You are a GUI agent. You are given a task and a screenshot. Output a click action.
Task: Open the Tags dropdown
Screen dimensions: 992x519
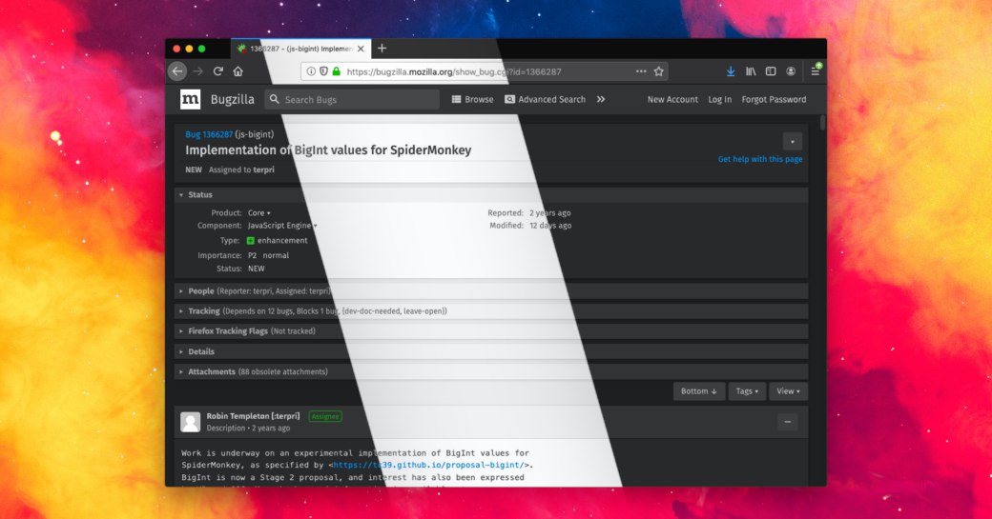coord(747,391)
